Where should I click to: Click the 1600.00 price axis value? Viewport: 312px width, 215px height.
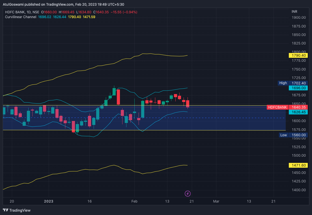[x=299, y=121]
